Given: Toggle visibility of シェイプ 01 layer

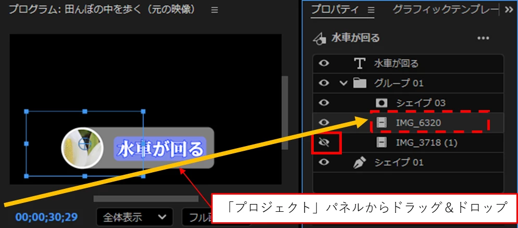Looking at the screenshot, I should (324, 162).
